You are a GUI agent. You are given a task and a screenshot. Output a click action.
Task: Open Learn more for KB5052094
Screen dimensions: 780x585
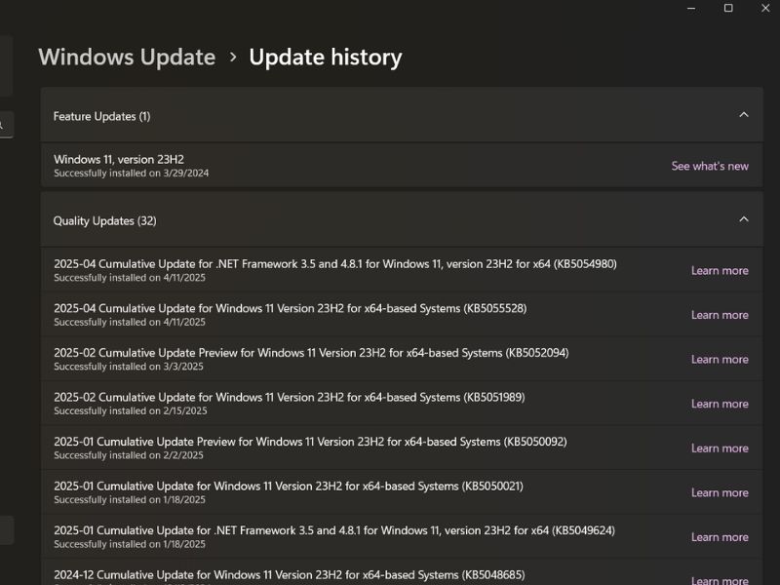click(720, 359)
